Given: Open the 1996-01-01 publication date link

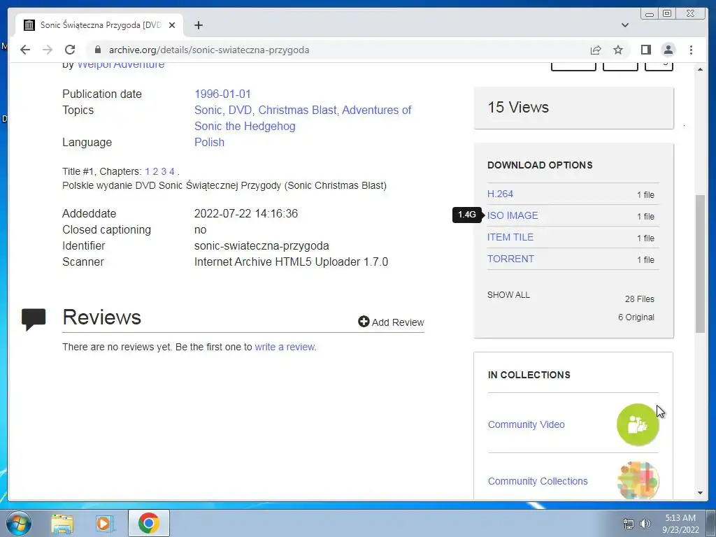Looking at the screenshot, I should [x=222, y=94].
